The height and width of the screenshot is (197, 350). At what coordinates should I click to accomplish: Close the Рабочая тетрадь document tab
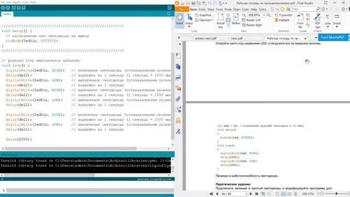point(305,38)
